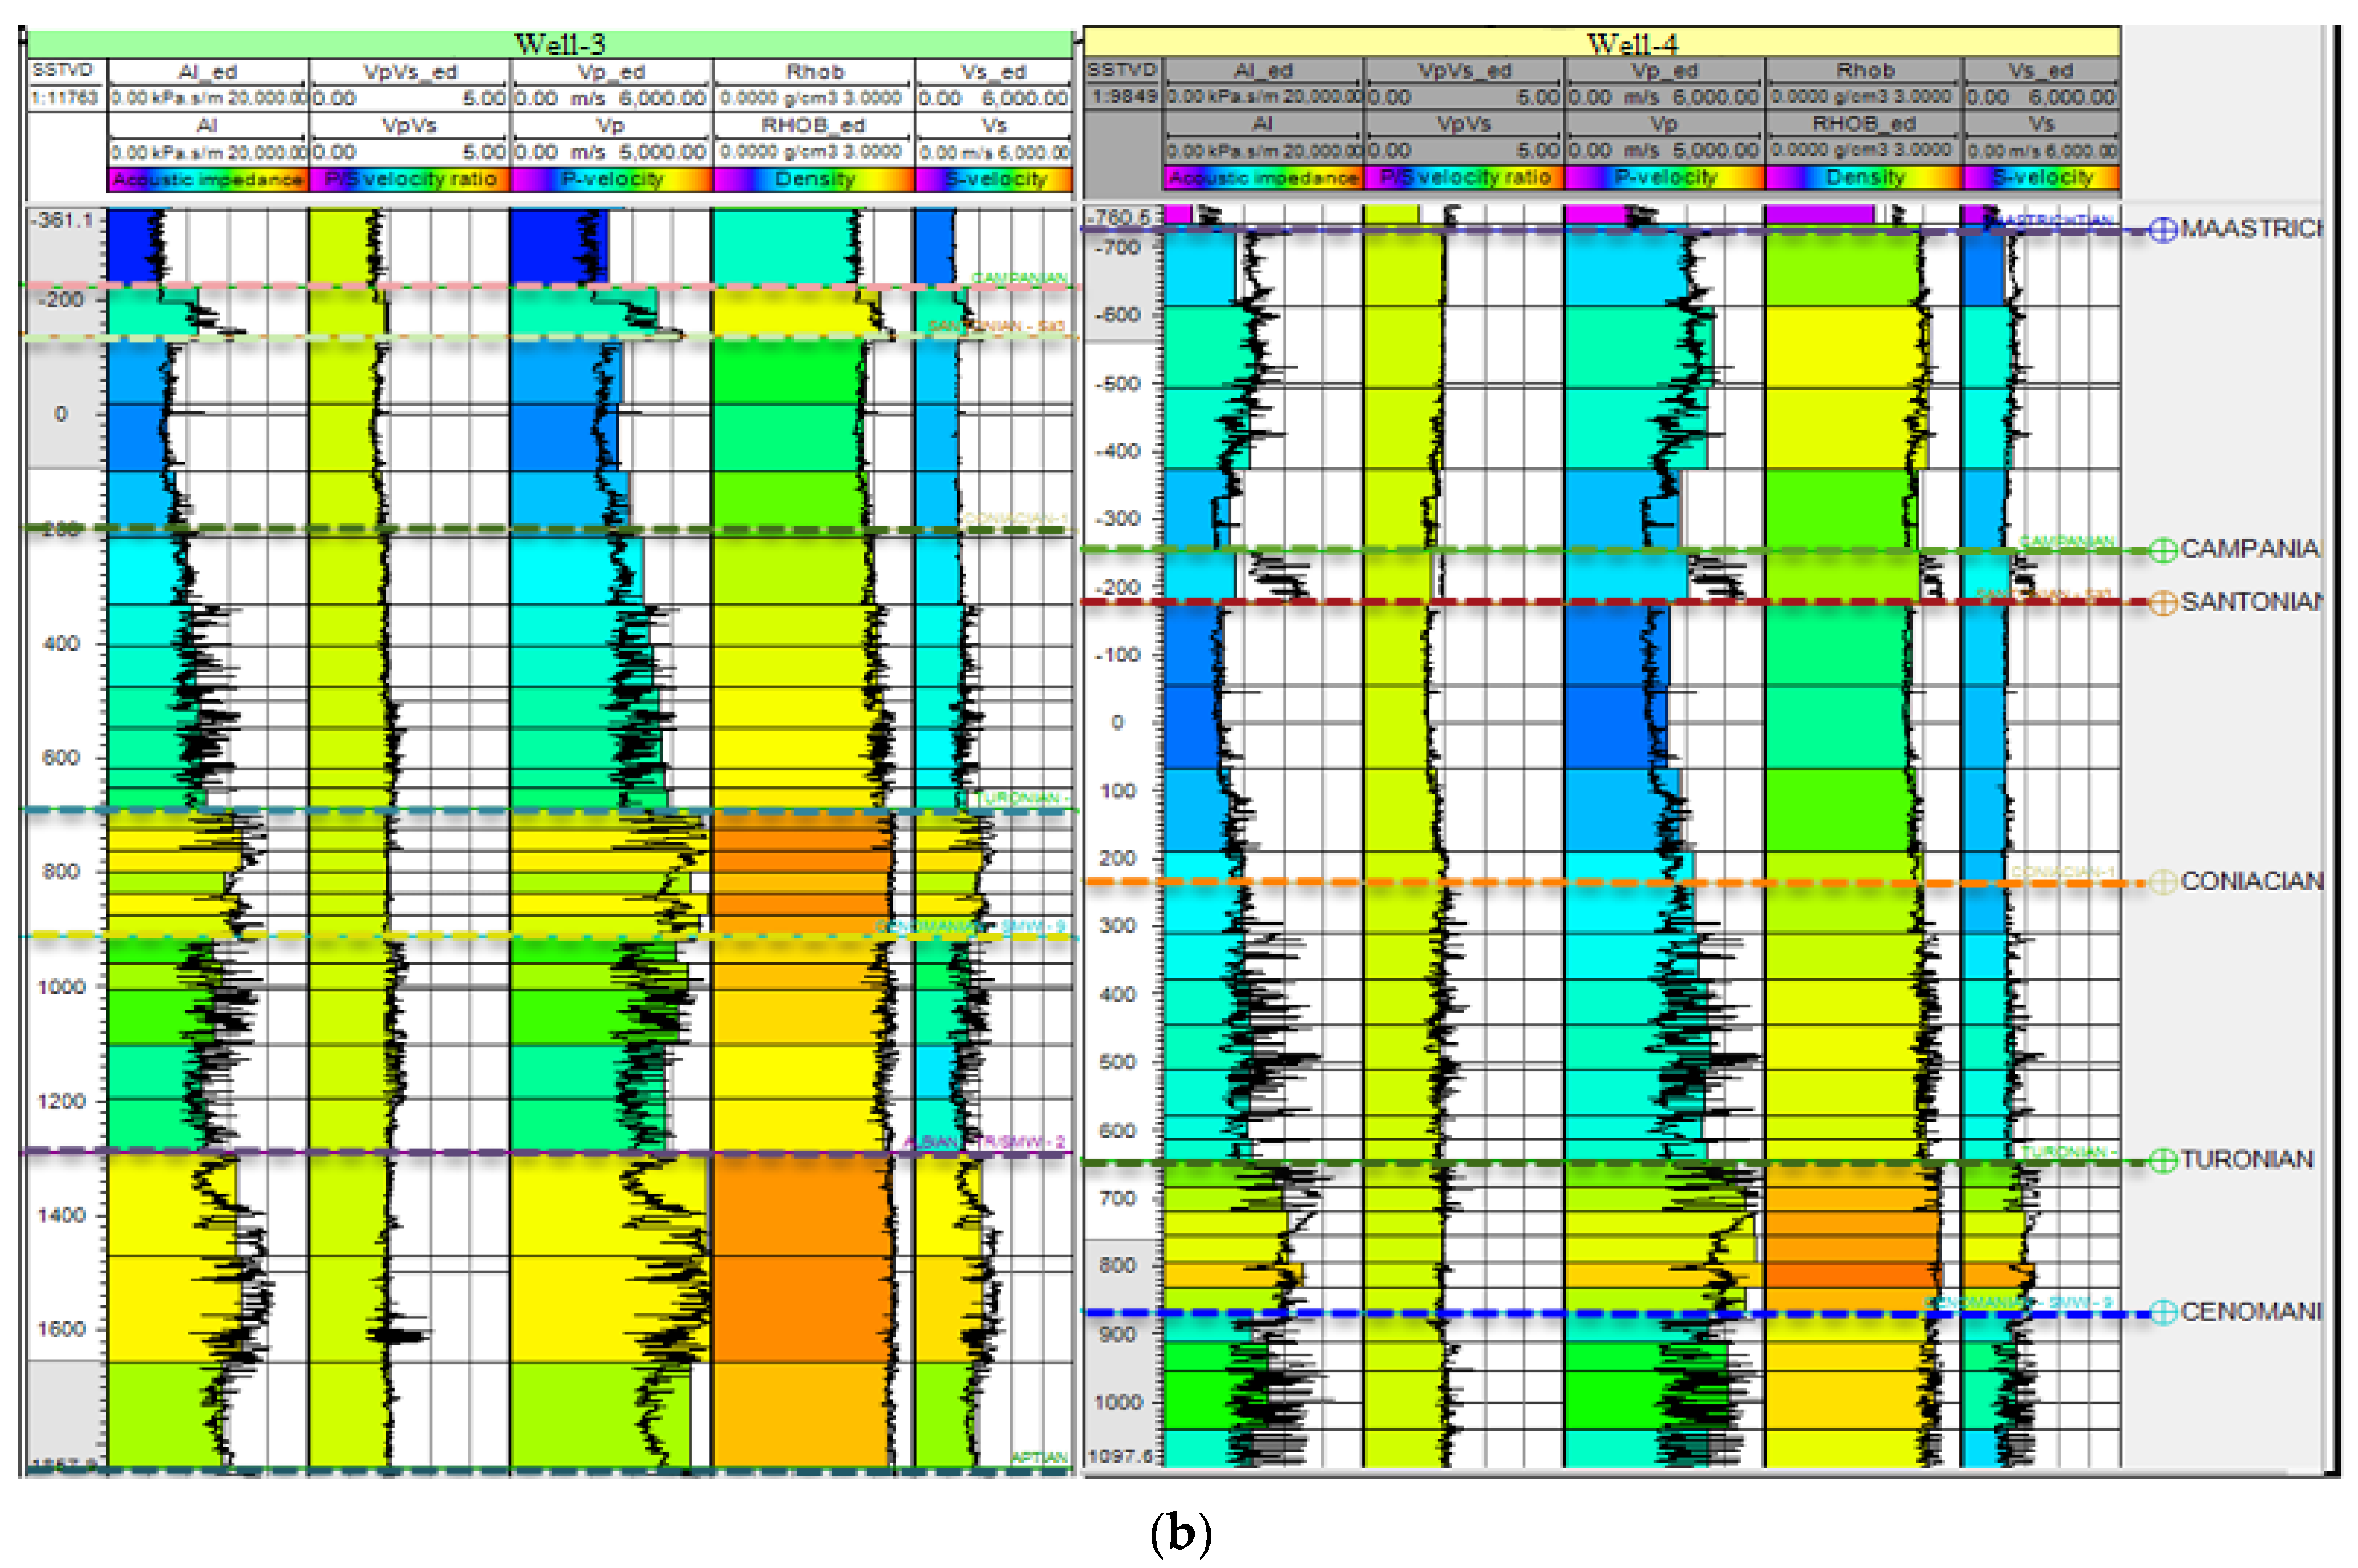2358x1568 pixels.
Task: Click the Santonian well top marker icon
Action: [x=2163, y=602]
